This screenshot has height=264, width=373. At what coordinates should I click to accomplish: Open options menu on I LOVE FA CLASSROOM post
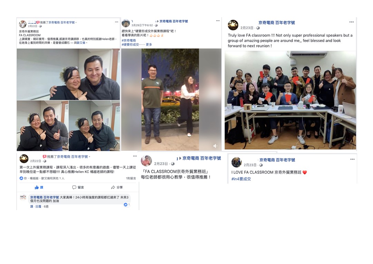352,159
